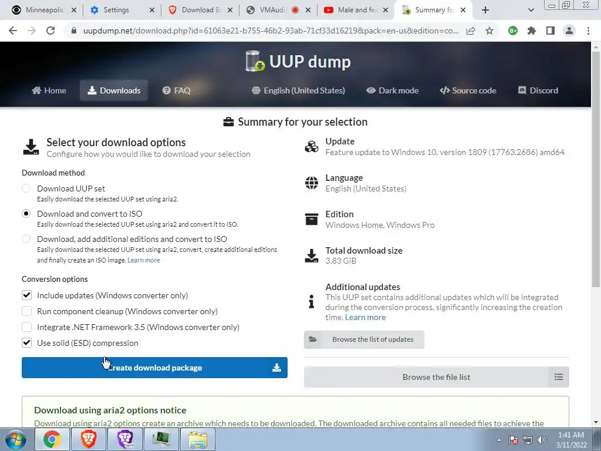Open Chrome three-dot menu

pyautogui.click(x=588, y=31)
